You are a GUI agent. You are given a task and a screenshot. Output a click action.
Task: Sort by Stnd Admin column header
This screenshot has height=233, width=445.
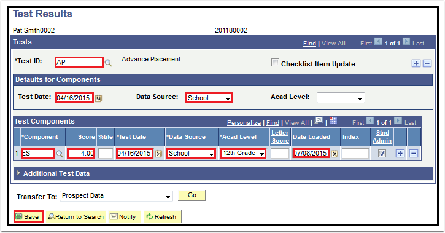(382, 136)
